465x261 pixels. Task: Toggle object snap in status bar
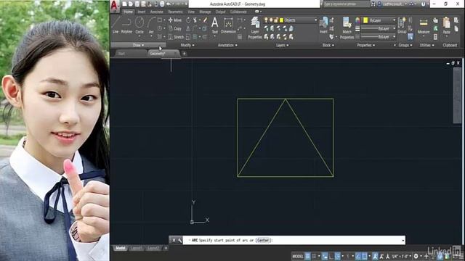tap(365, 256)
